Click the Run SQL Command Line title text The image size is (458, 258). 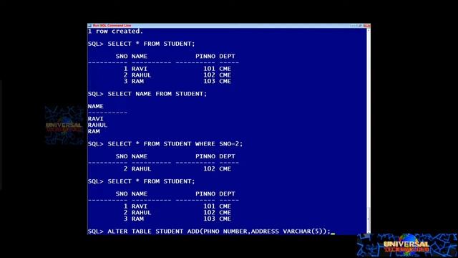(x=112, y=26)
